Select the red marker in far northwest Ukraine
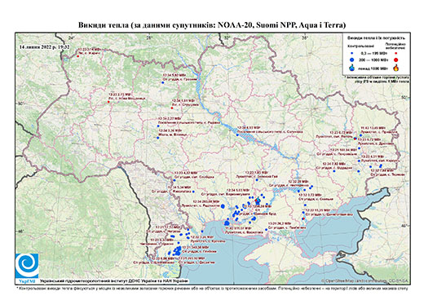424x300 pixels. [x=77, y=56]
